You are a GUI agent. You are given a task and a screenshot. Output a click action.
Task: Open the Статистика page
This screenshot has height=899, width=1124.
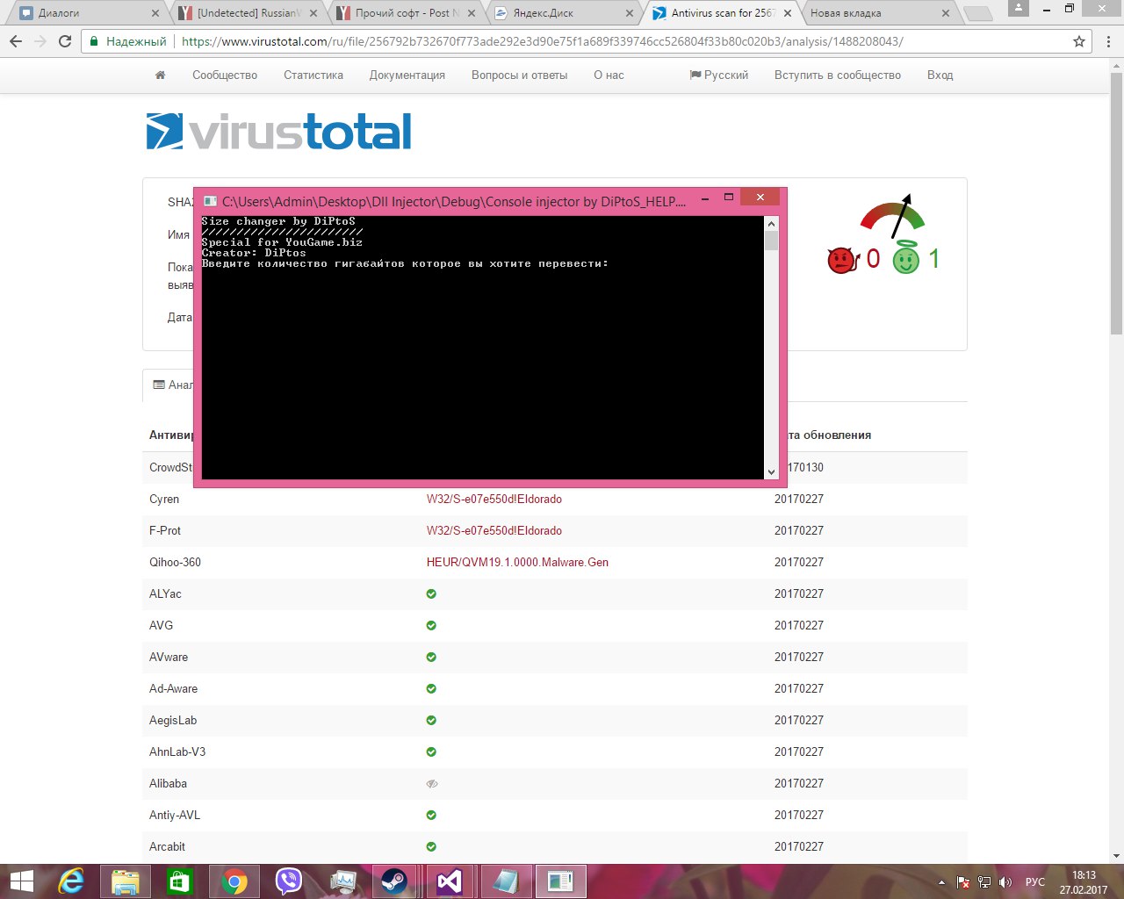pyautogui.click(x=313, y=76)
